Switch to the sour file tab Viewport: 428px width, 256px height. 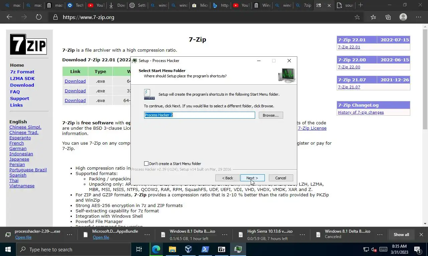[345, 5]
